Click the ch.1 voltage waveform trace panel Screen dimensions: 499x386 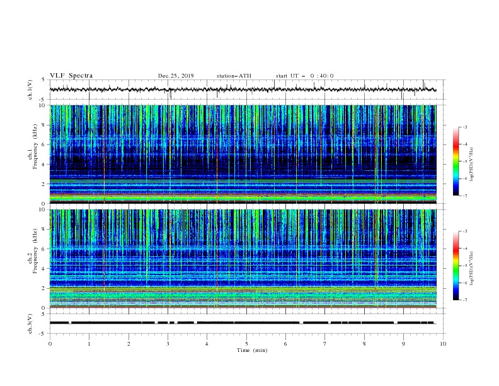(247, 90)
